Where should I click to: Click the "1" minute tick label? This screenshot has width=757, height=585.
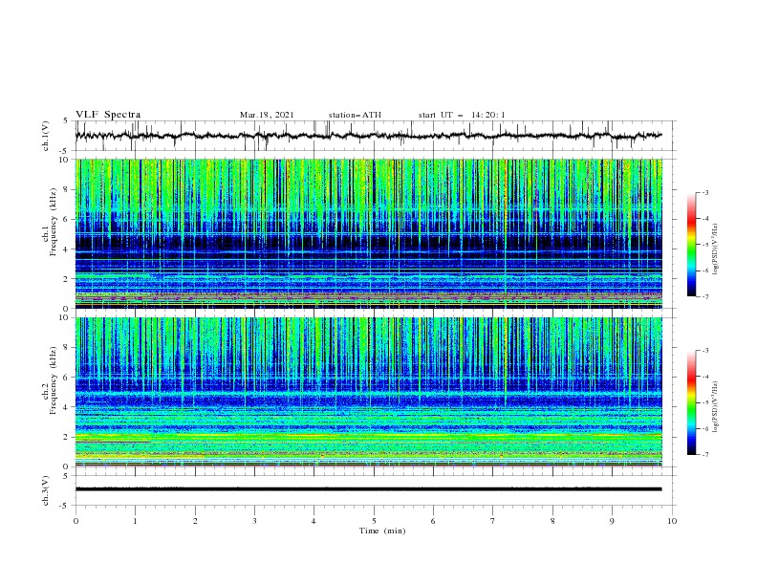[135, 521]
